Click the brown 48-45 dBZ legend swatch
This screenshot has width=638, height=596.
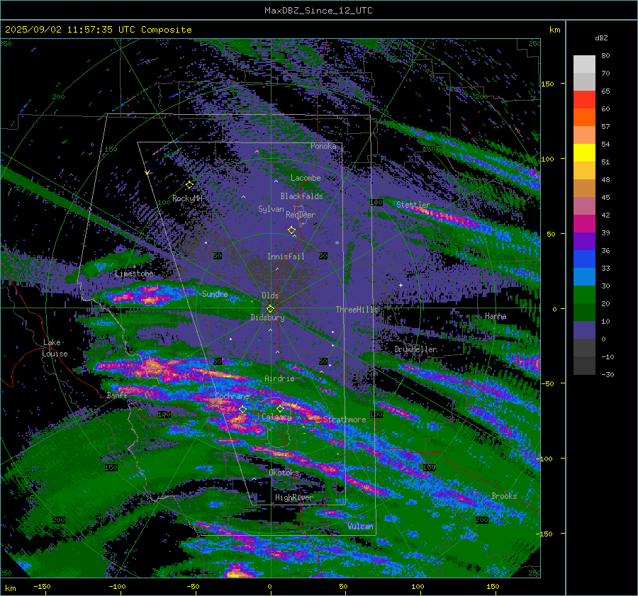point(584,188)
